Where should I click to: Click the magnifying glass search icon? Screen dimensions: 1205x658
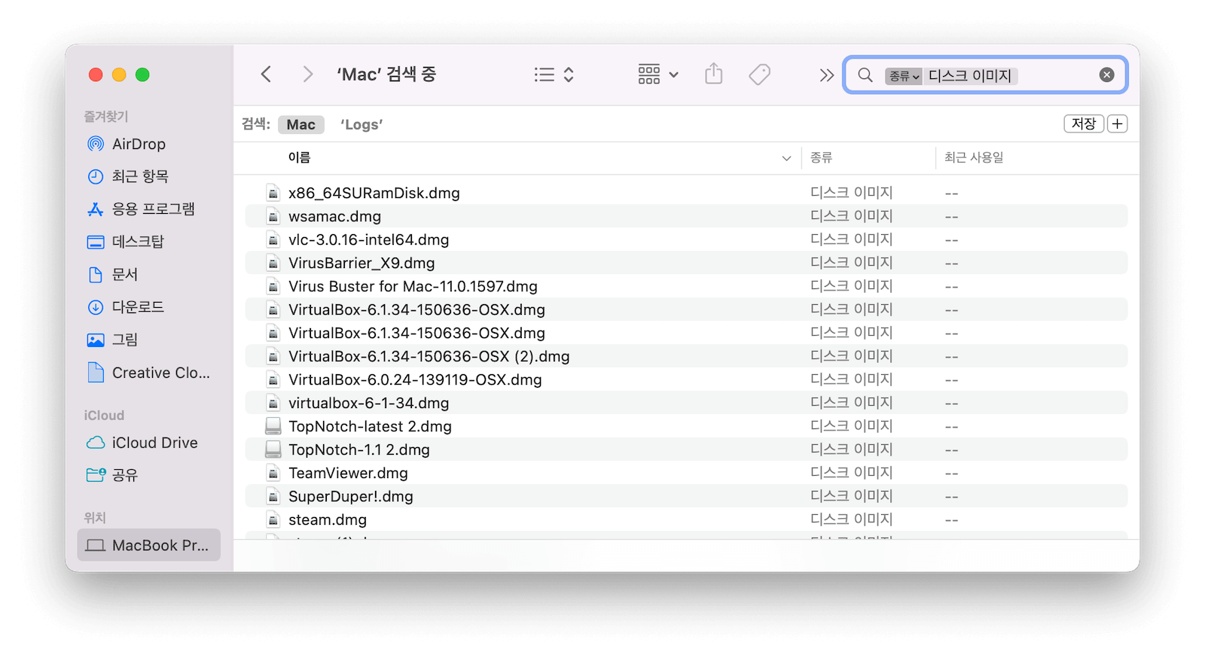point(865,75)
